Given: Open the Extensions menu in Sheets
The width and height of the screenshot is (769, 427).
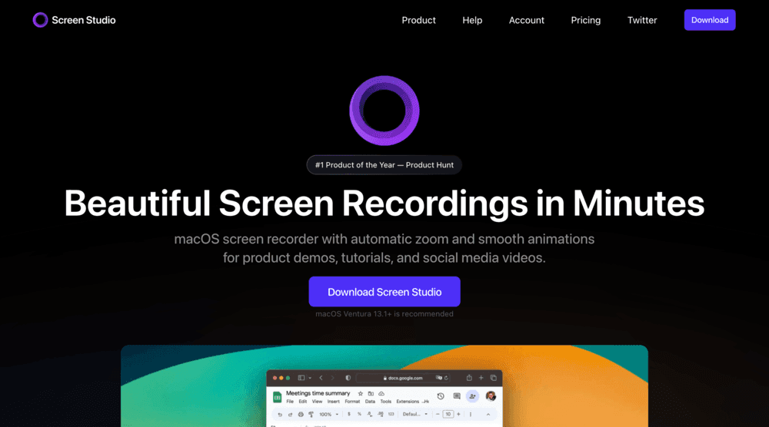Looking at the screenshot, I should (408, 402).
